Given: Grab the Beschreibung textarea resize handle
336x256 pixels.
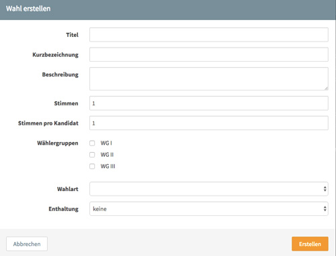Looking at the screenshot, I should coord(326,88).
